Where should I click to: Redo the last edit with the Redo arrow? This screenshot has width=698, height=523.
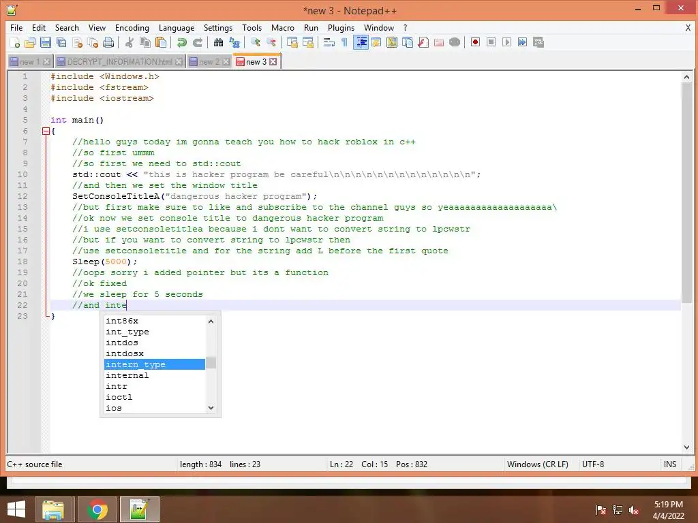197,42
